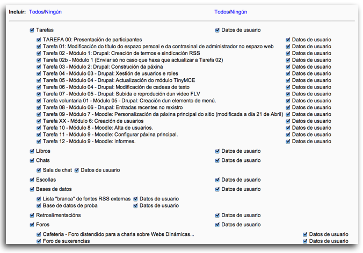Uncheck Cafetería foro checkbox
The width and height of the screenshot is (363, 253).
pyautogui.click(x=39, y=234)
